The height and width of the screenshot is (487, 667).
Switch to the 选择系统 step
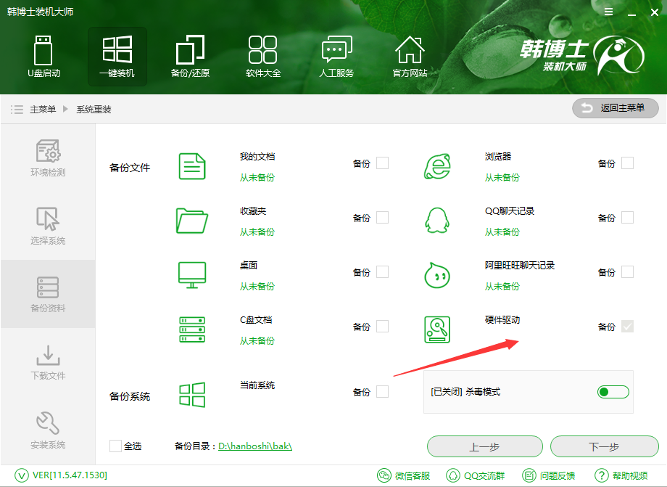pyautogui.click(x=48, y=225)
